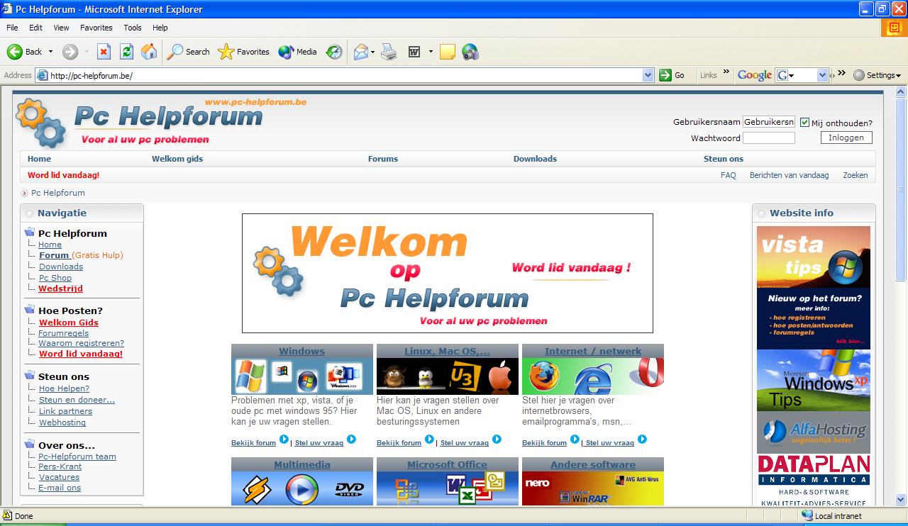Open the Steun ons top navigation link
This screenshot has height=526, width=908.
click(724, 159)
